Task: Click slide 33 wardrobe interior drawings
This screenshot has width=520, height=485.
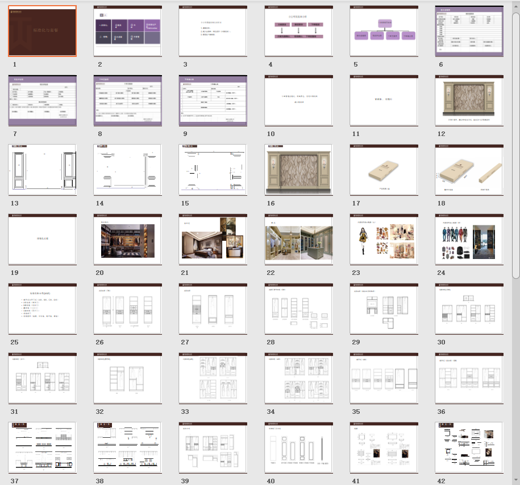Action: (213, 379)
